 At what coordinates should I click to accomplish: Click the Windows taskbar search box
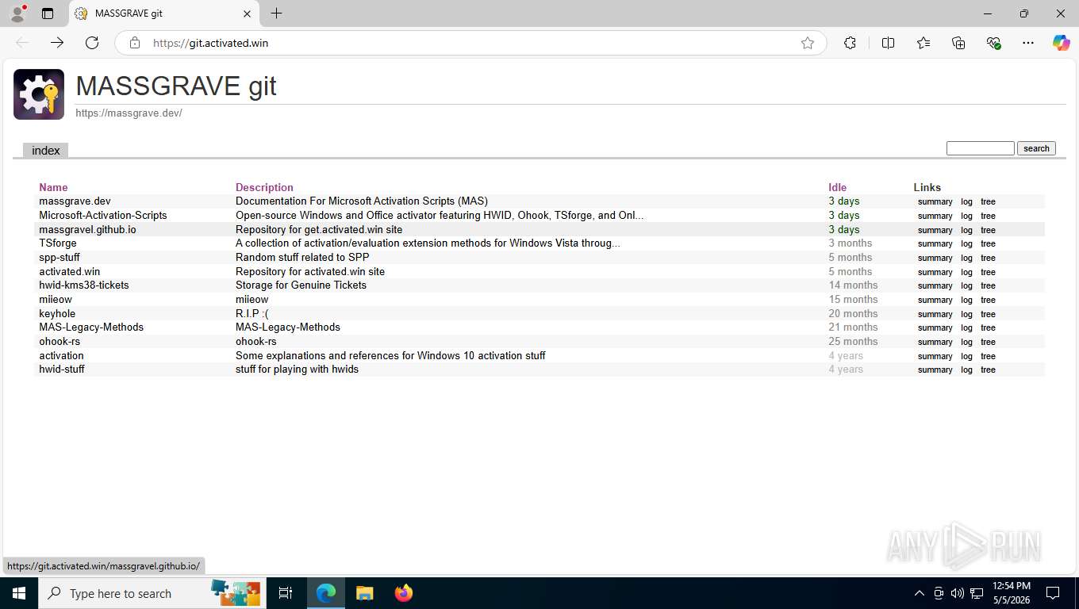pos(151,593)
